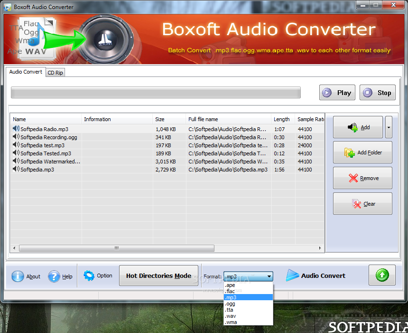Click speaker icon of Softpedia test.mp3

click(x=16, y=144)
